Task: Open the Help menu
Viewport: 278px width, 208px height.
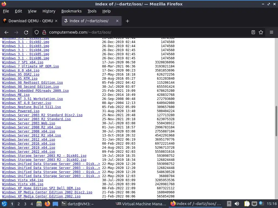Action: click(106, 11)
